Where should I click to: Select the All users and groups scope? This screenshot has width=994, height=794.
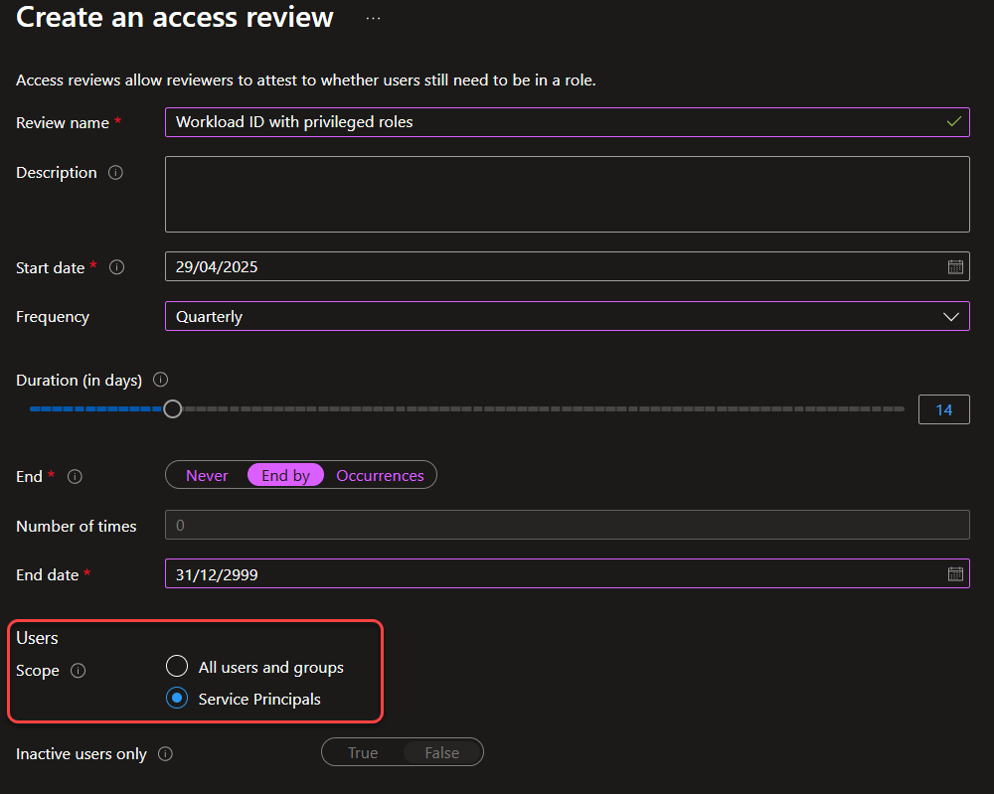tap(177, 667)
